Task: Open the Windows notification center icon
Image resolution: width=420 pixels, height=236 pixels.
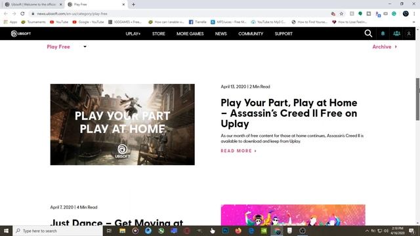Action: click(411, 231)
